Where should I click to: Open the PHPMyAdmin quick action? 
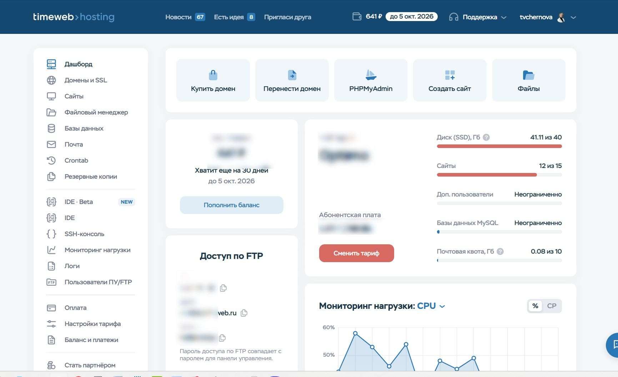click(x=371, y=80)
